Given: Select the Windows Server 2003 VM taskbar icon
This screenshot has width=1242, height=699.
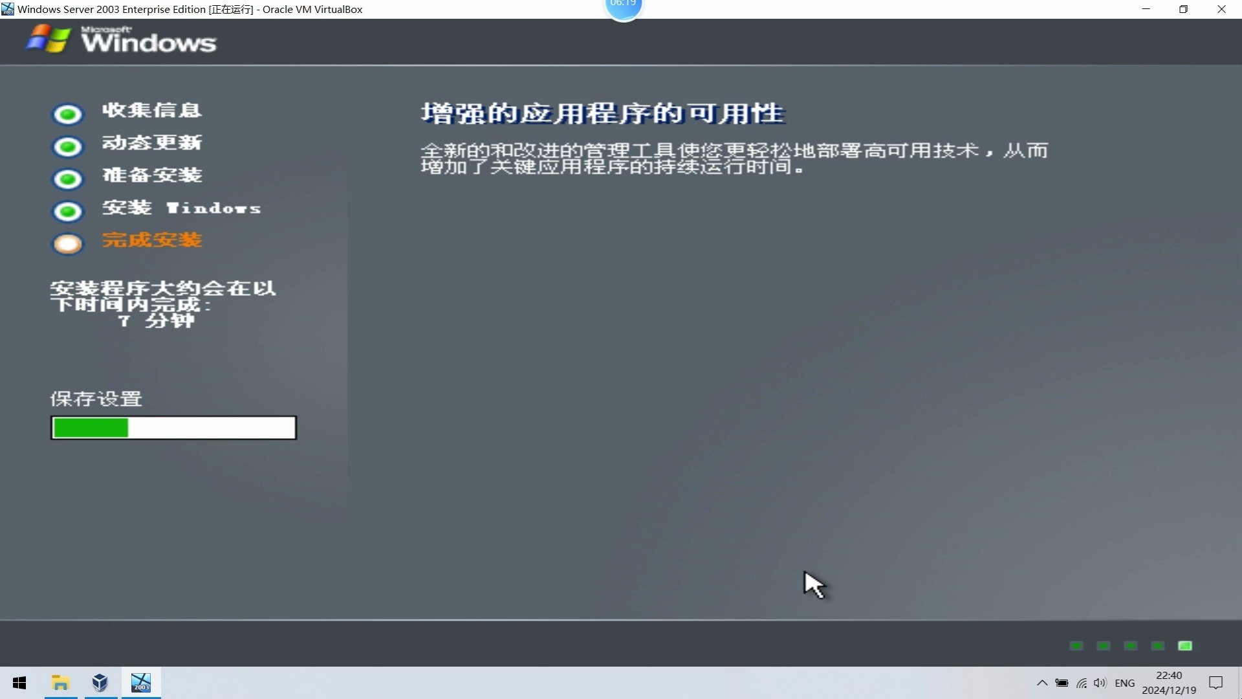Looking at the screenshot, I should [141, 683].
